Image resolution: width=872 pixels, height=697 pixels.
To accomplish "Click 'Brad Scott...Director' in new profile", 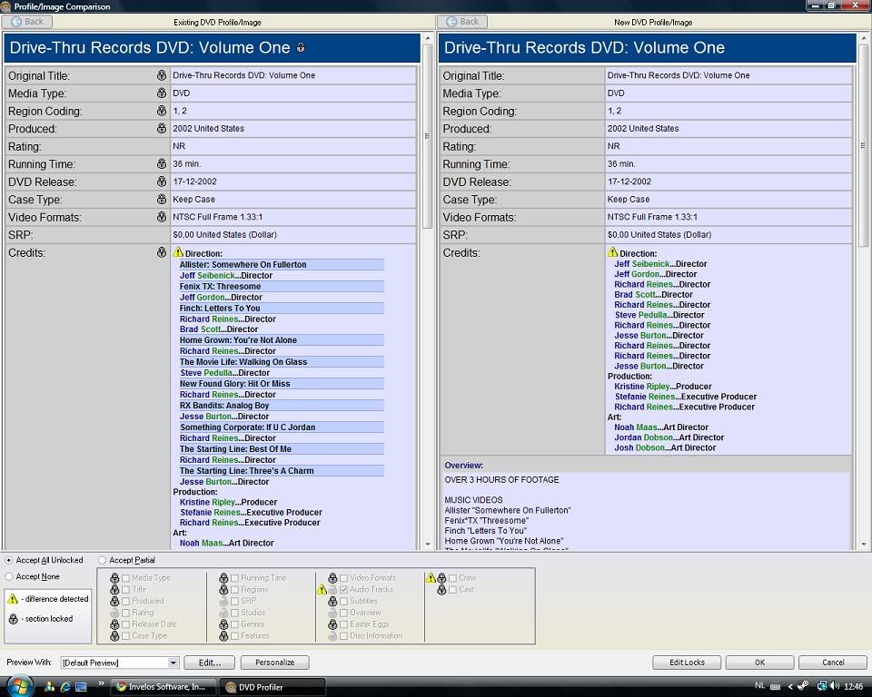I will coord(653,295).
